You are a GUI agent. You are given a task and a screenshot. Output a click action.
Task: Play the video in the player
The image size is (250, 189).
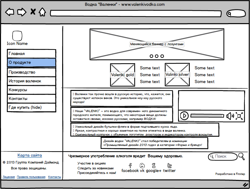click(x=184, y=116)
